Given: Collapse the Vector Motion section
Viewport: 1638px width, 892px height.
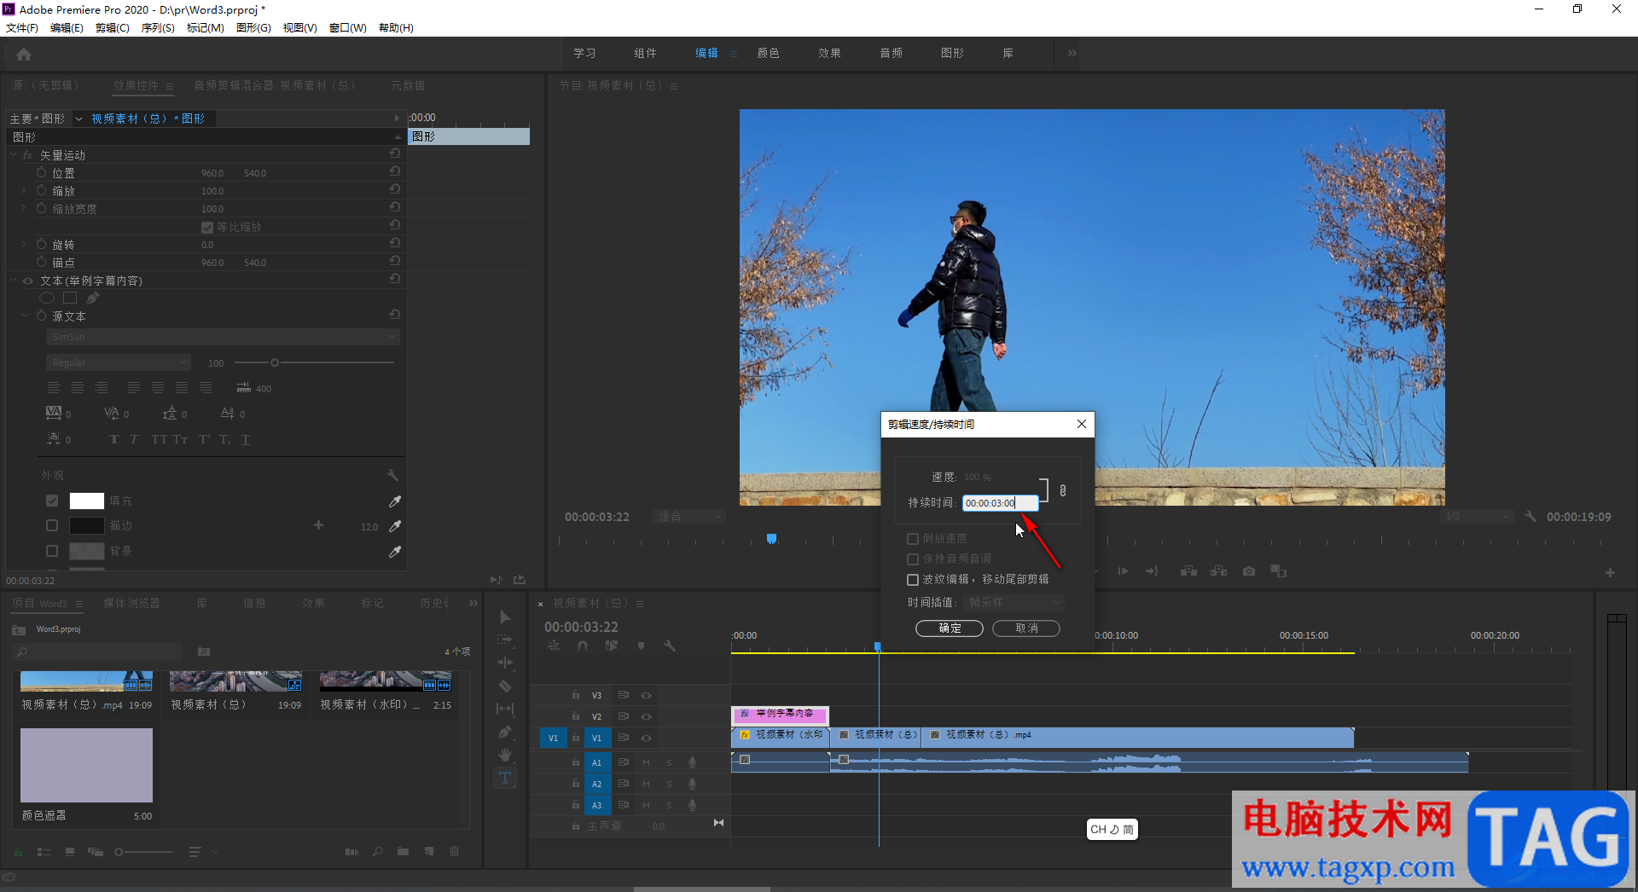Looking at the screenshot, I should point(14,155).
